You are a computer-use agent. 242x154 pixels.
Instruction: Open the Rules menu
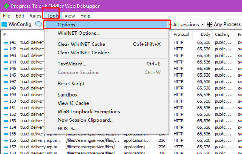point(35,16)
